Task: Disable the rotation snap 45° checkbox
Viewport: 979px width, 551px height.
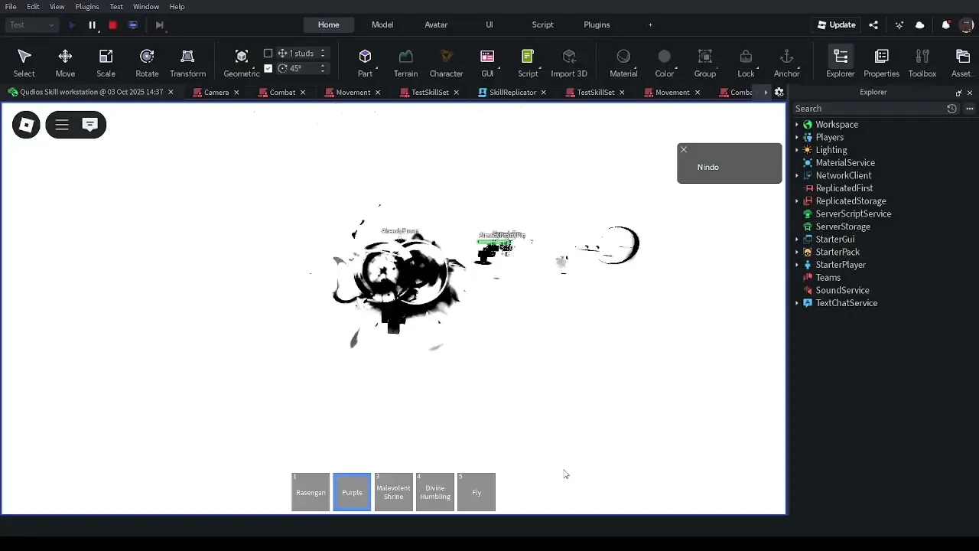Action: click(x=268, y=68)
